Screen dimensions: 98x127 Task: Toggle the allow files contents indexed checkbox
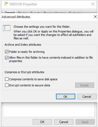(x=7, y=58)
